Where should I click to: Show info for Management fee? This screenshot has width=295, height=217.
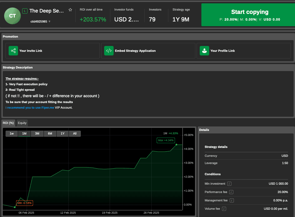[232, 200]
